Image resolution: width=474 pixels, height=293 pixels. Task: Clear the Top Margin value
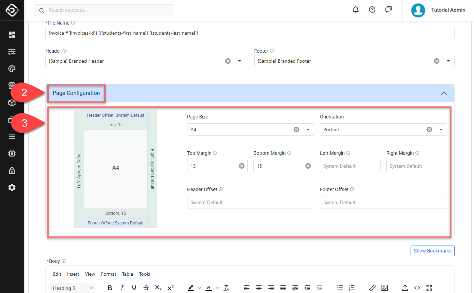coord(242,166)
